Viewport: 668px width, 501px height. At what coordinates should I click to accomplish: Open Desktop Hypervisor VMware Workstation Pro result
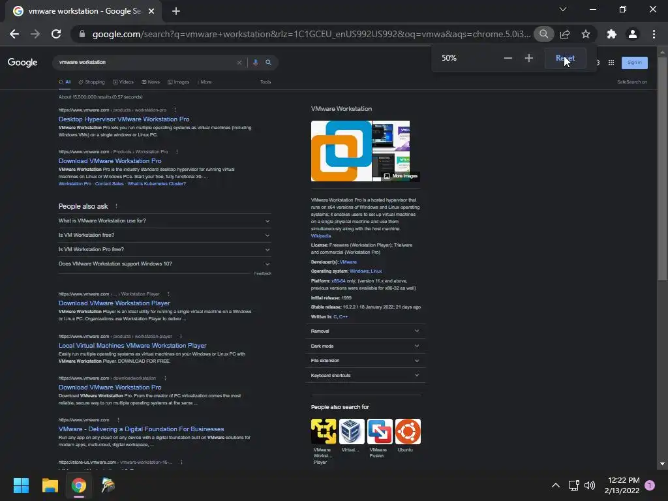(x=124, y=119)
